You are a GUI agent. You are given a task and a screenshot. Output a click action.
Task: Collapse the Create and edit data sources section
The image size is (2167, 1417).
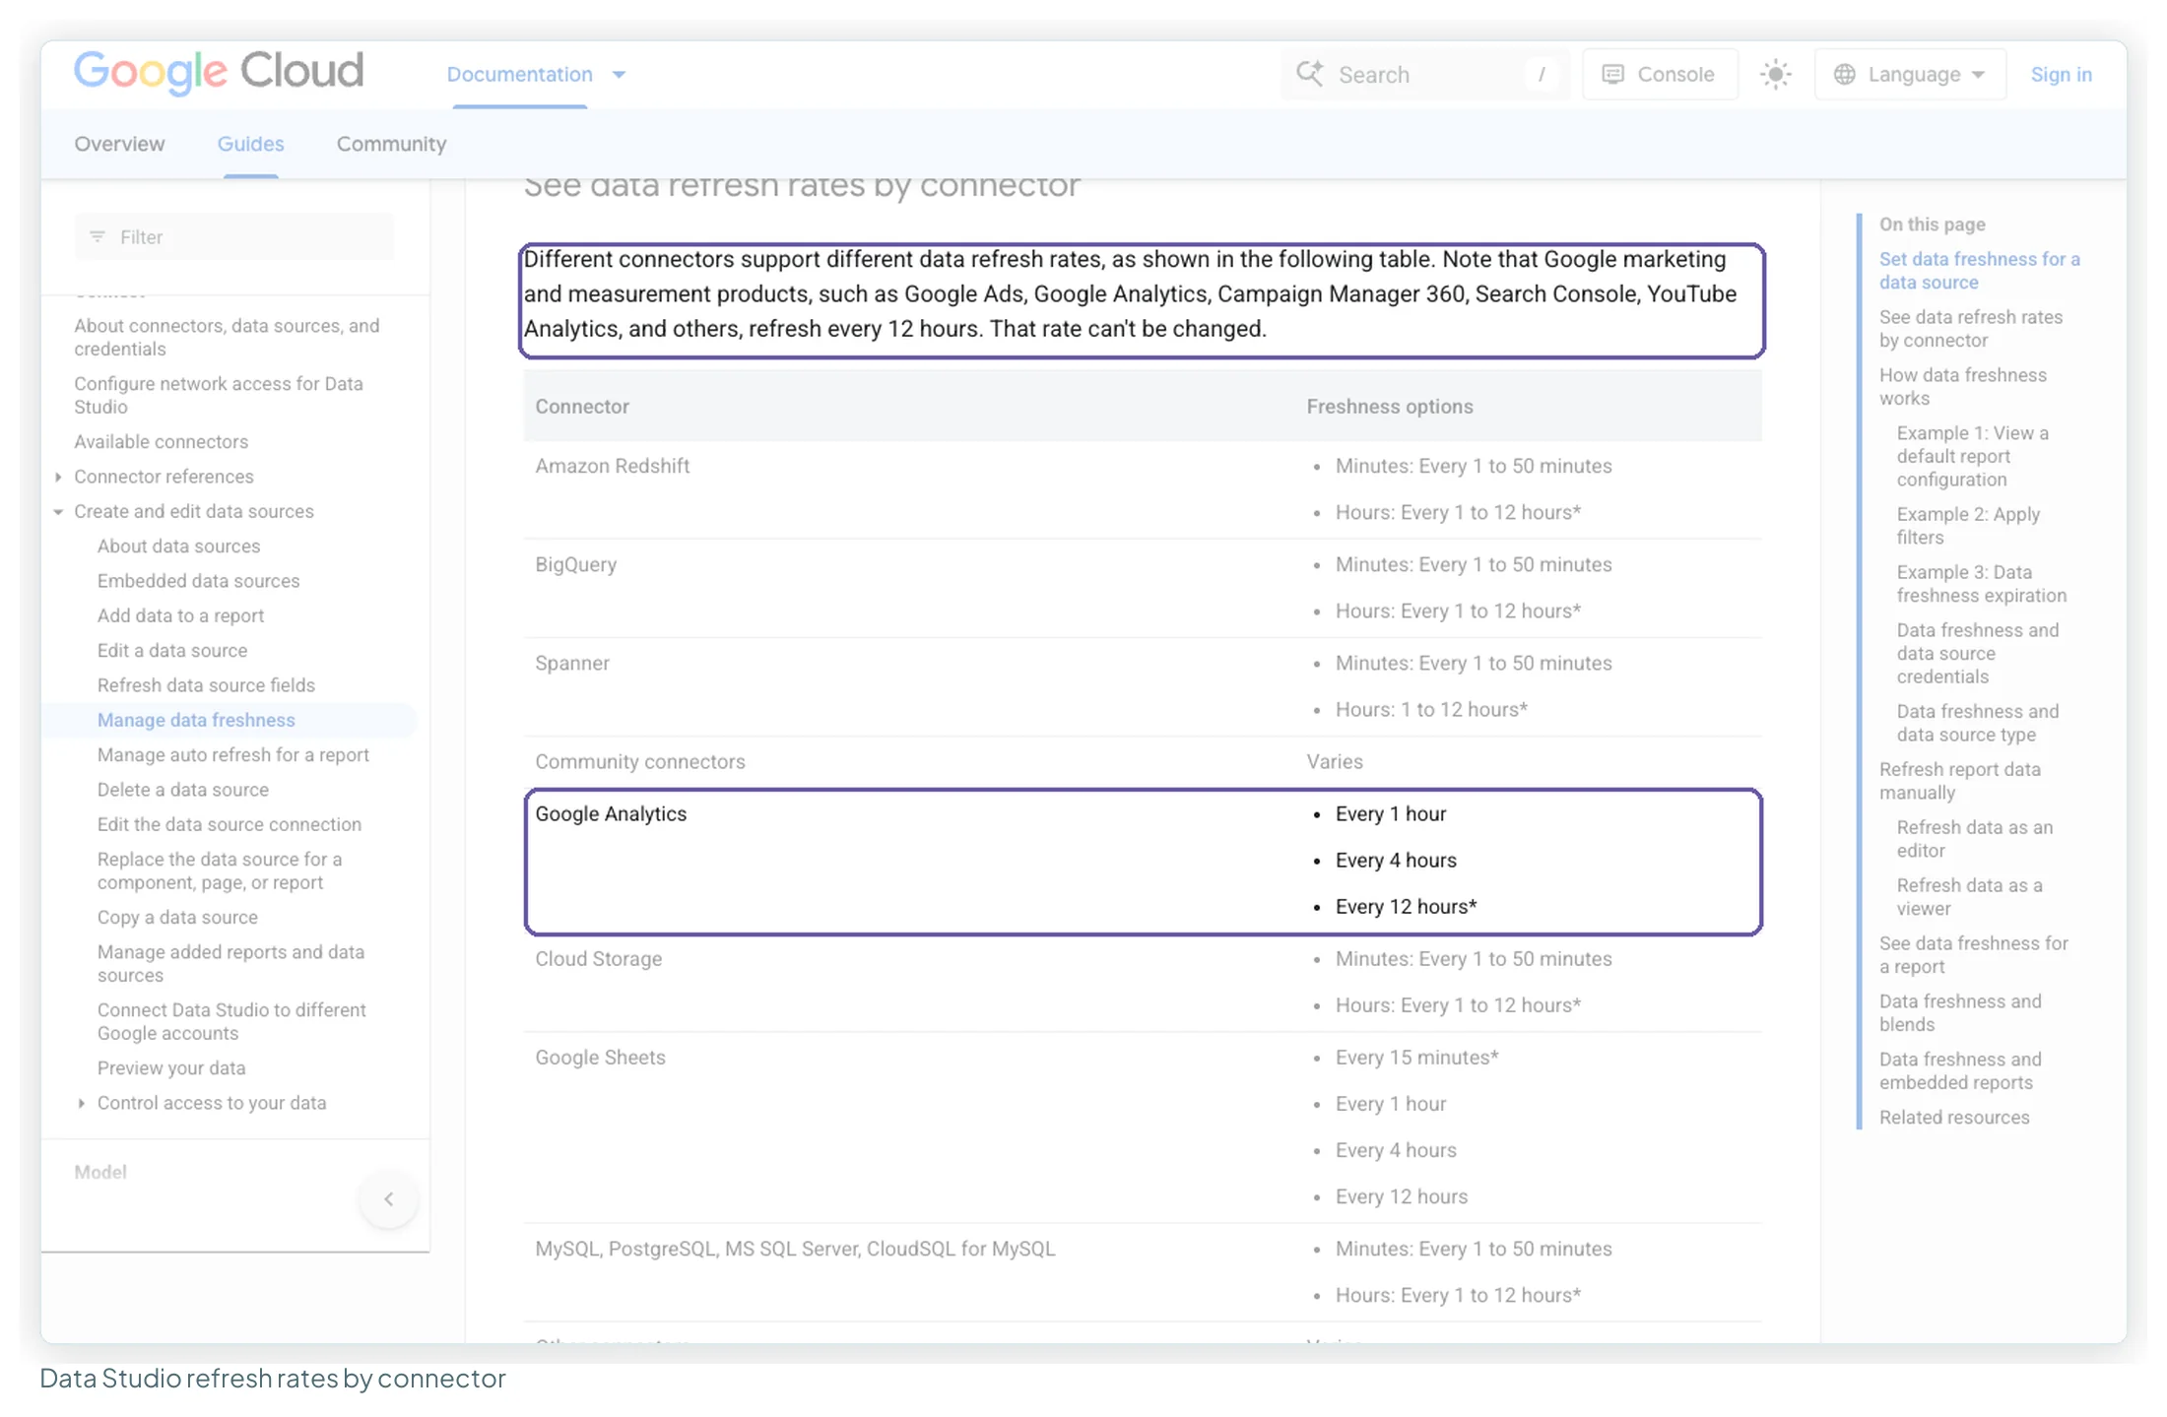click(58, 511)
